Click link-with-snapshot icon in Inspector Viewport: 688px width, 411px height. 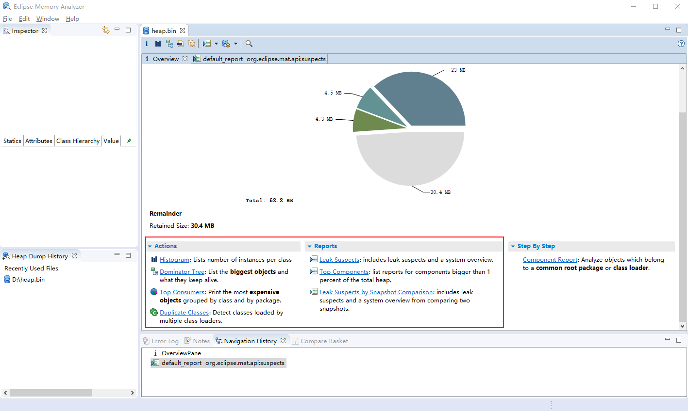106,30
